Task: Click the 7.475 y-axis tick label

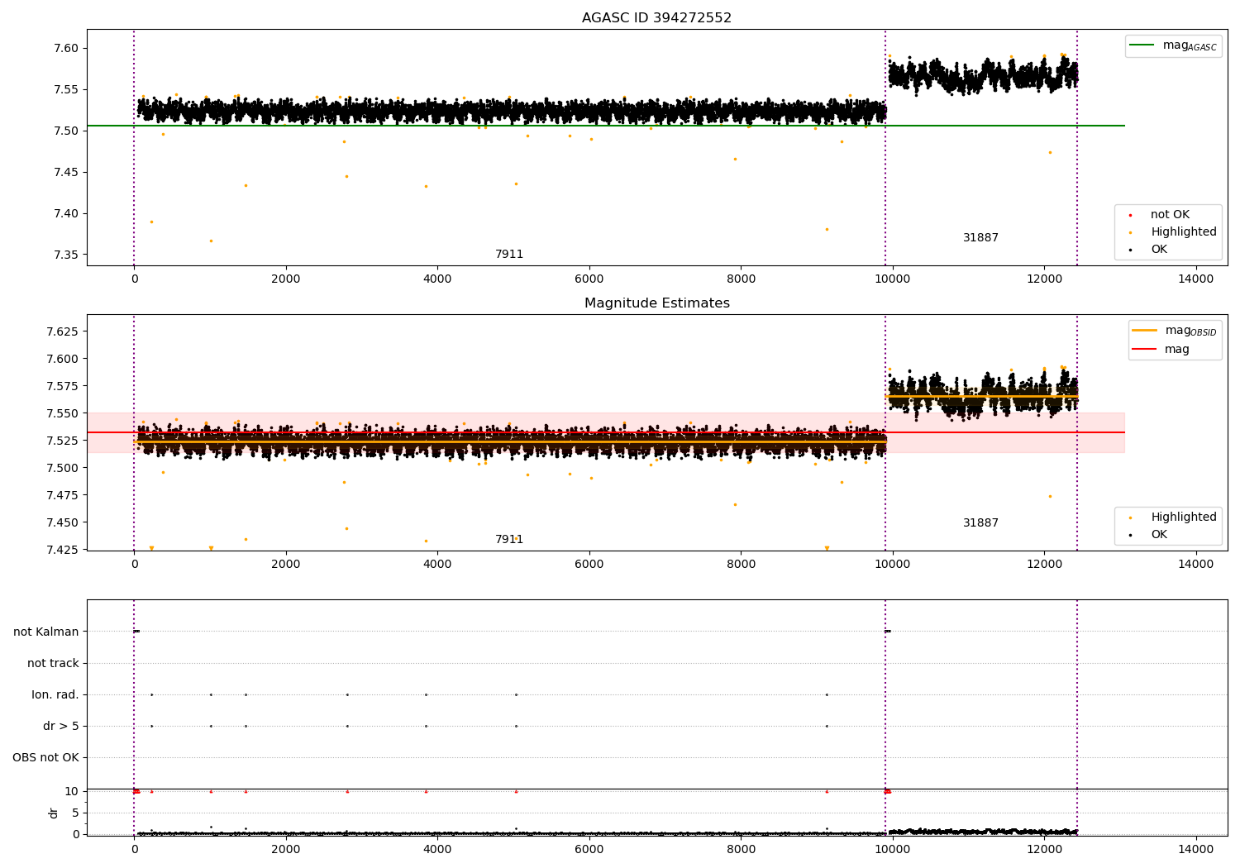Action: (64, 495)
